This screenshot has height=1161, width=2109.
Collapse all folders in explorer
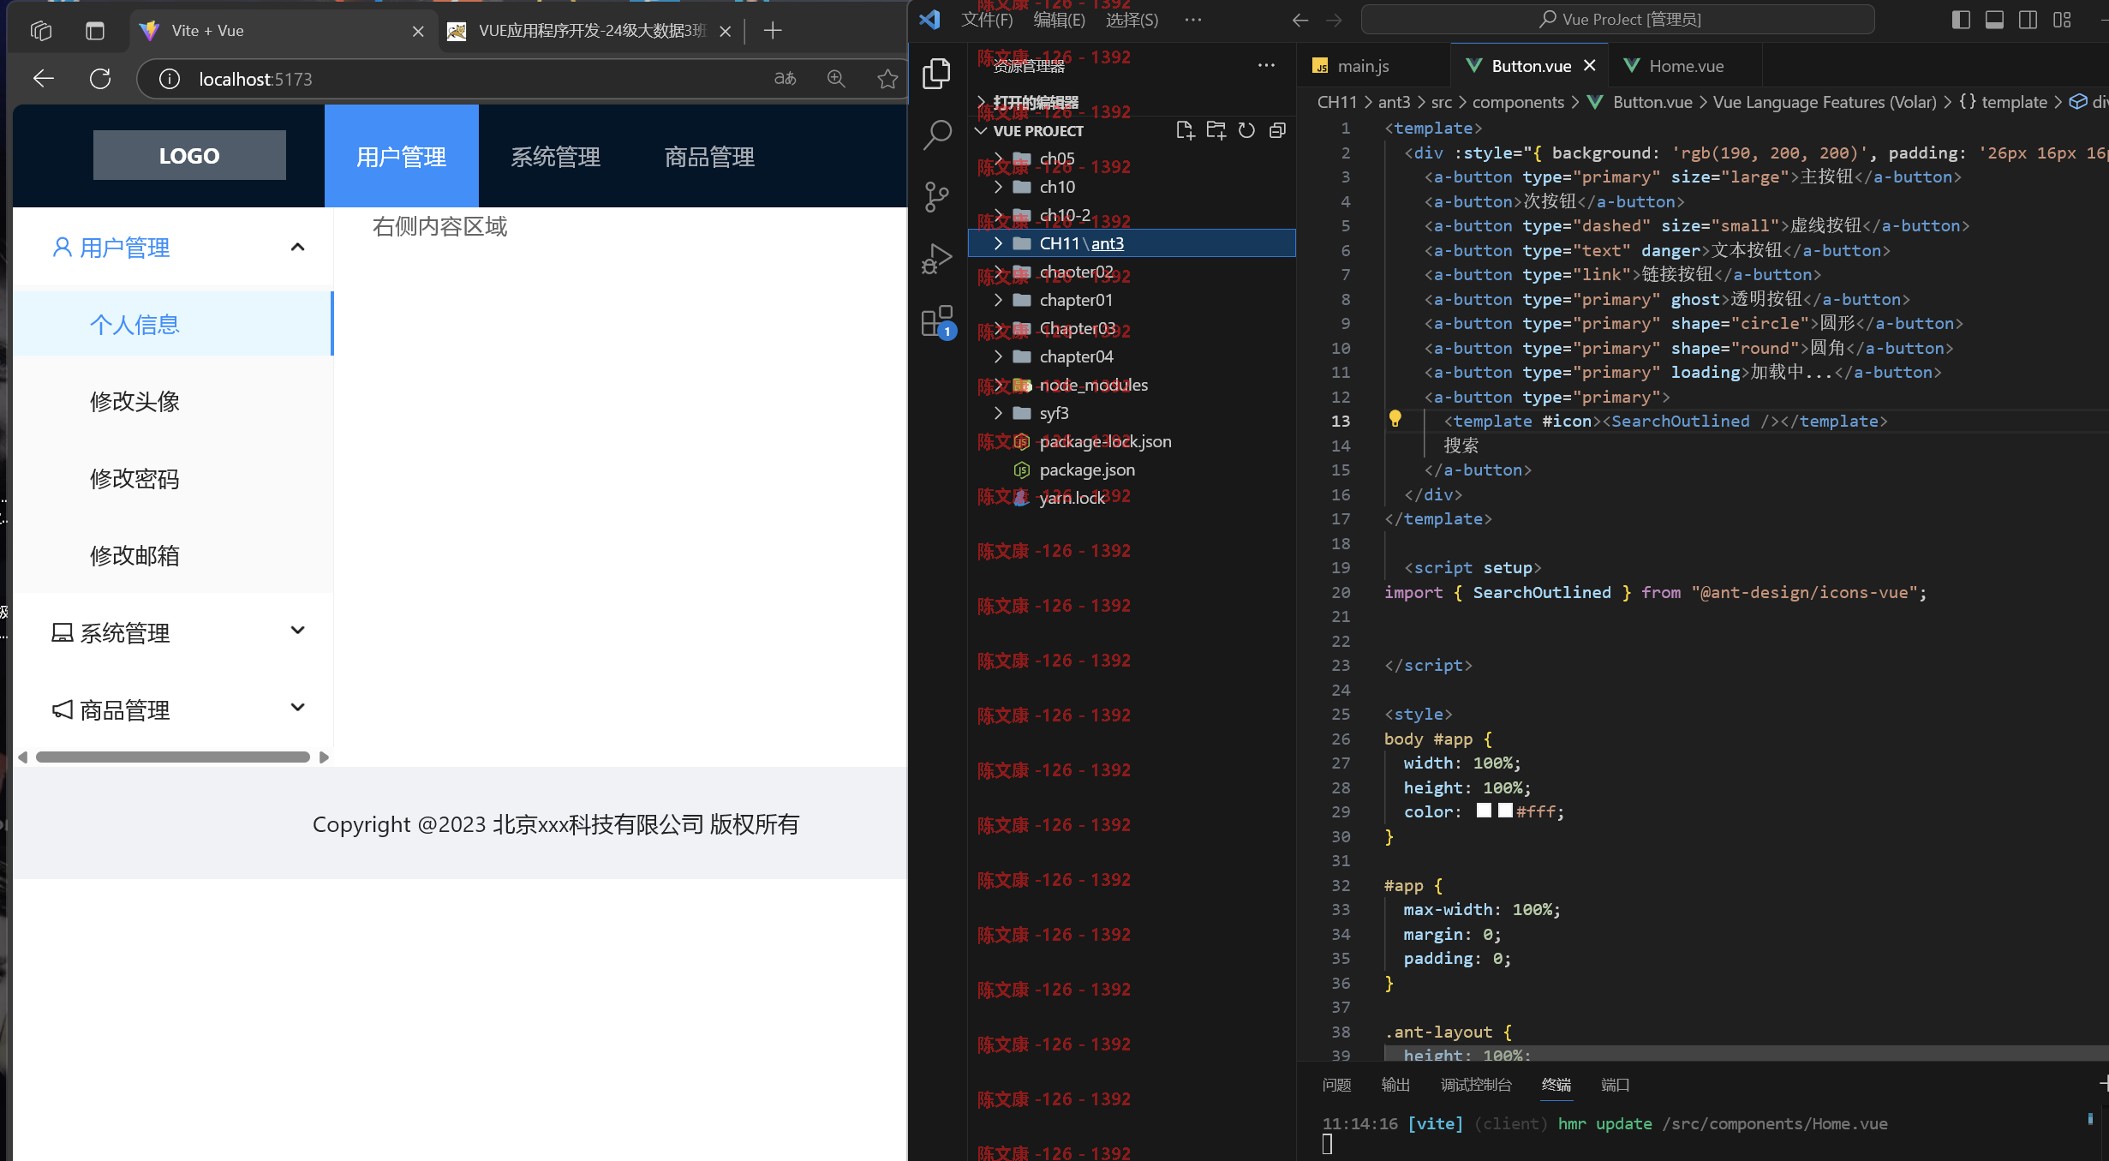tap(1277, 130)
